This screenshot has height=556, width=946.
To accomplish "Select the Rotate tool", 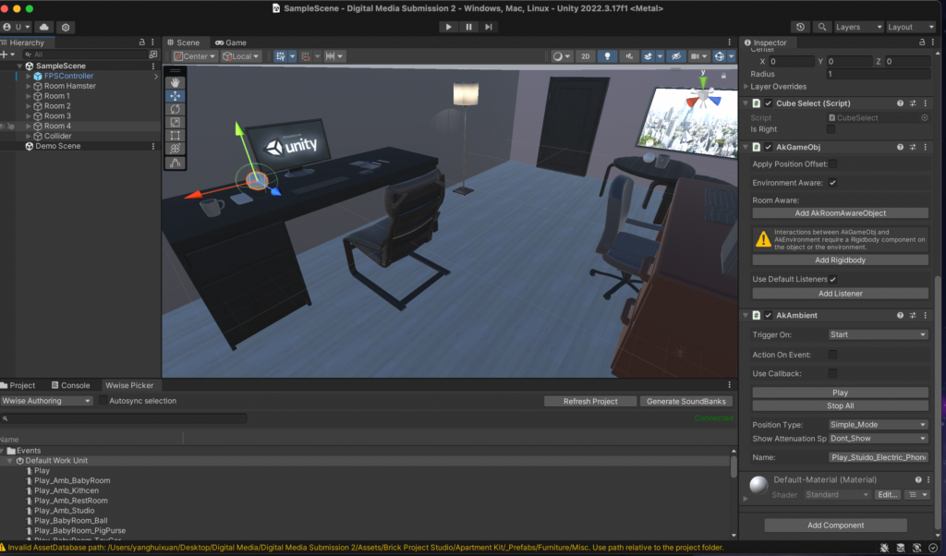I will pos(176,109).
